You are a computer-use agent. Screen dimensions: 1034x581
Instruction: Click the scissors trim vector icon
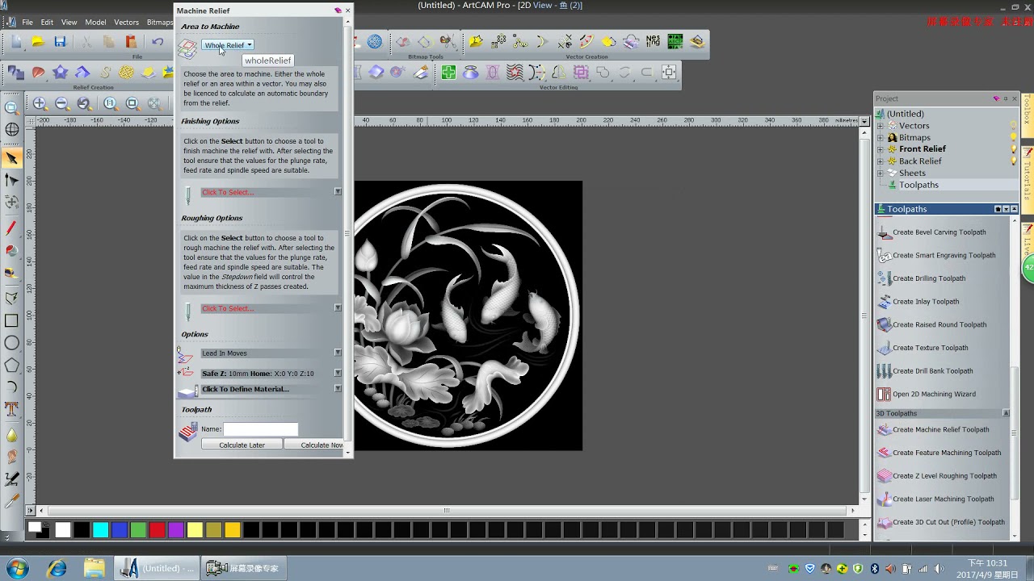coord(565,41)
